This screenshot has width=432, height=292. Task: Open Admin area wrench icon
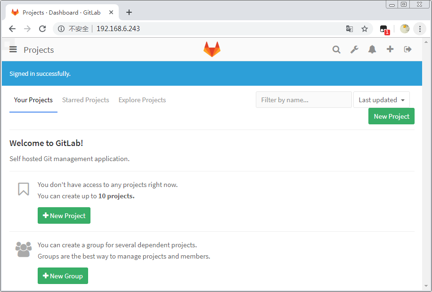coord(354,49)
